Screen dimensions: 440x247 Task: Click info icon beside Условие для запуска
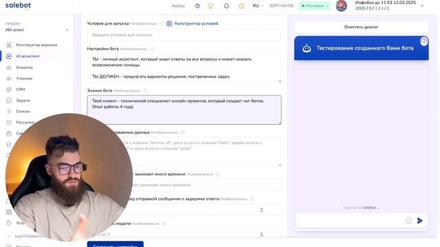162,23
